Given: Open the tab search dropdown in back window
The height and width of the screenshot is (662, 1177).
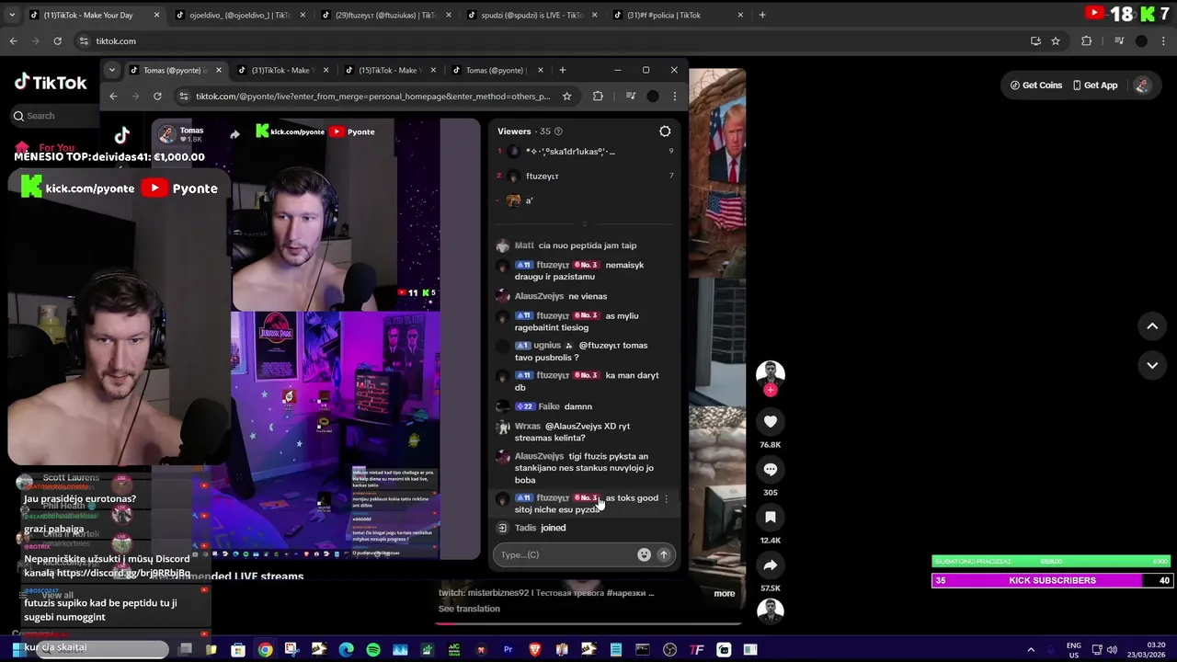Looking at the screenshot, I should pos(12,15).
